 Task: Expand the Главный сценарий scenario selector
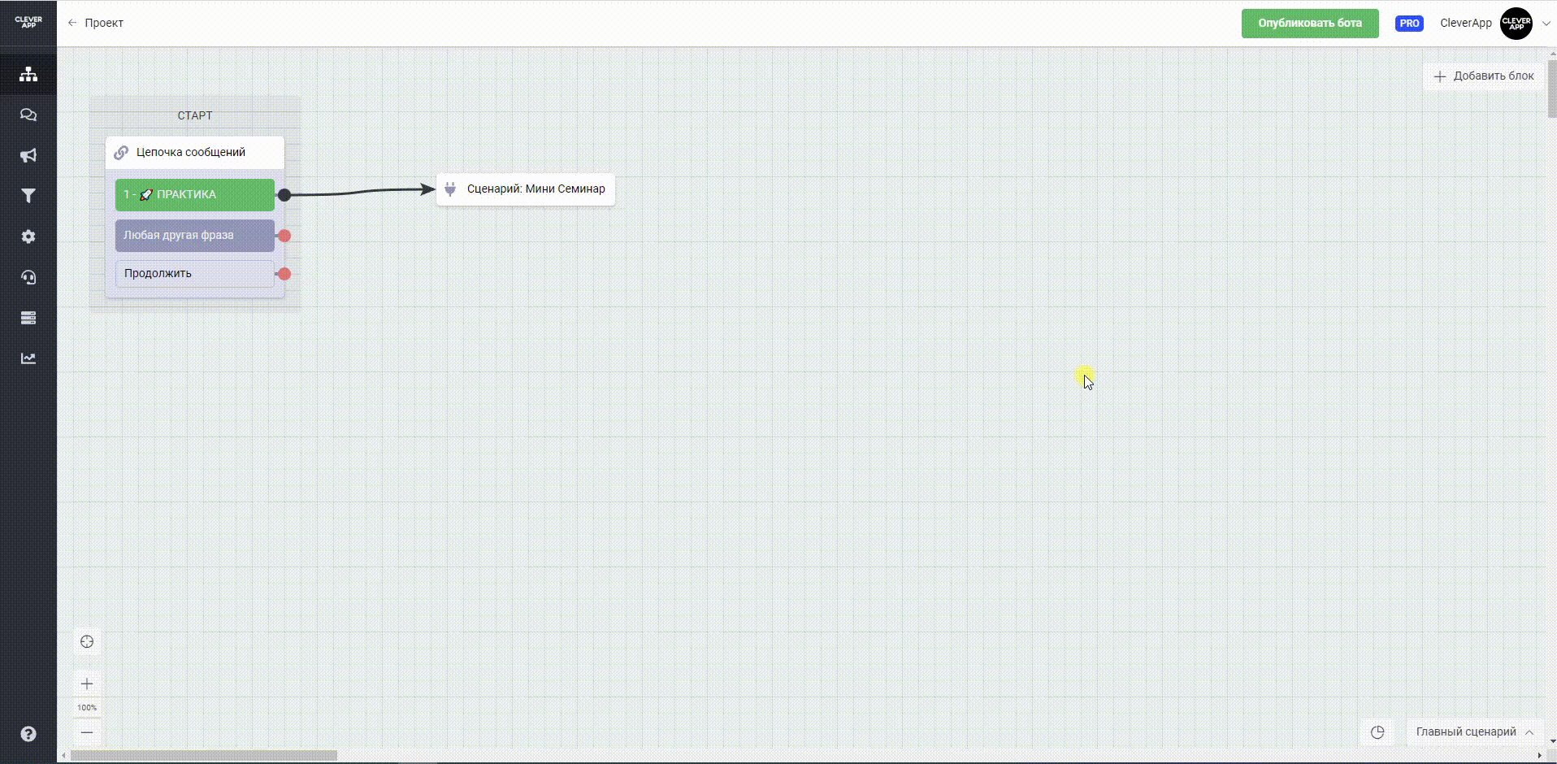pyautogui.click(x=1474, y=732)
